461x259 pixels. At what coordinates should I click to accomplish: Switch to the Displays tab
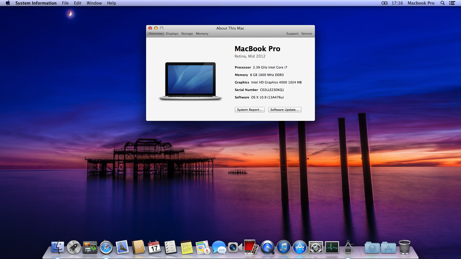(172, 34)
